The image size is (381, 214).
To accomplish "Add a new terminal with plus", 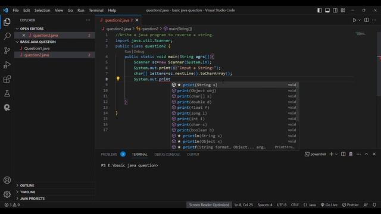I will [x=331, y=154].
